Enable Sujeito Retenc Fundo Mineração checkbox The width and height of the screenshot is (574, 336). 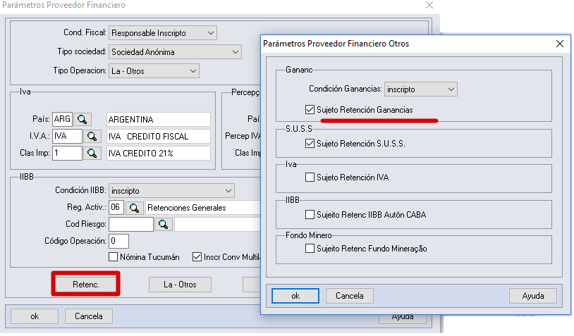310,249
